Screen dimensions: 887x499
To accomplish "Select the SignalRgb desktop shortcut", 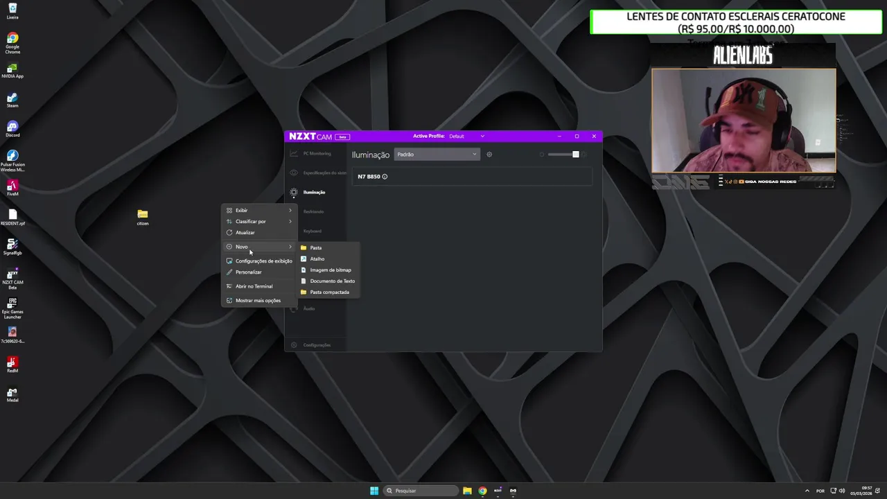I will (12, 247).
